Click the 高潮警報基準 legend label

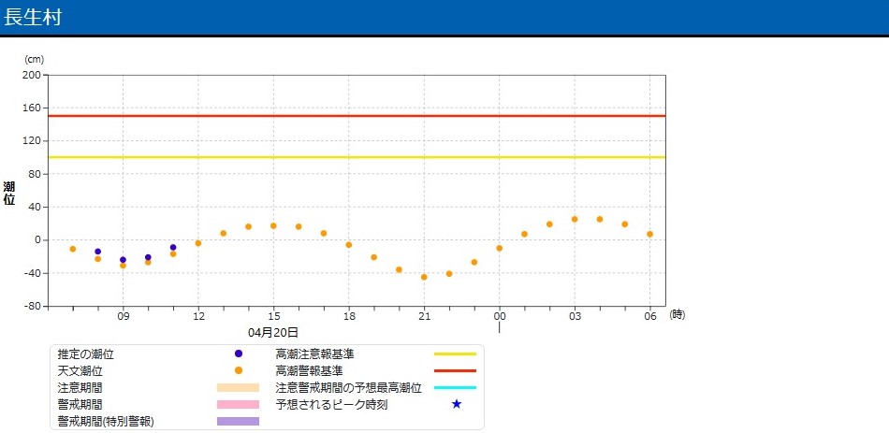[309, 371]
